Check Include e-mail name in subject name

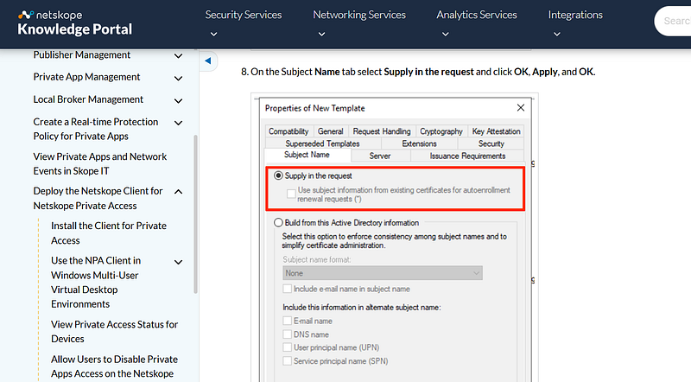point(288,289)
